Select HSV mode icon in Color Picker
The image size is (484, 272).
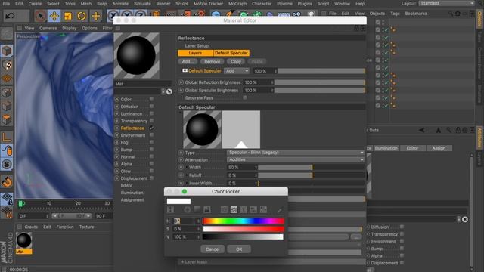coord(234,210)
